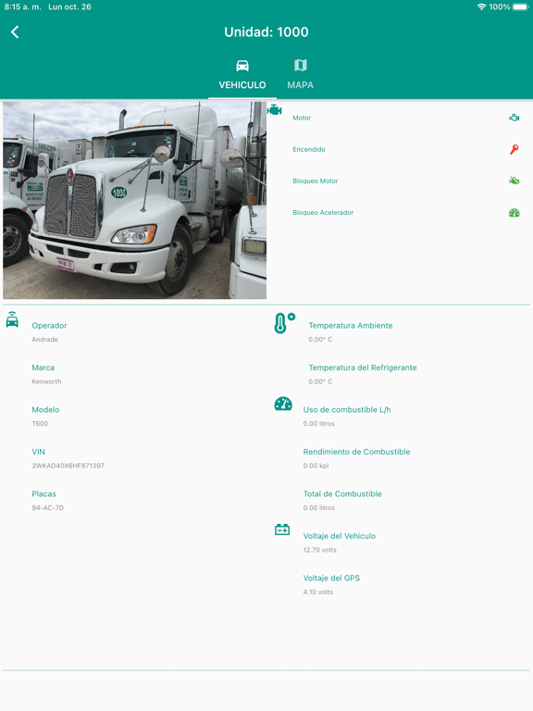
Task: Tap the fuel gauge speedometer icon
Action: coord(283,404)
